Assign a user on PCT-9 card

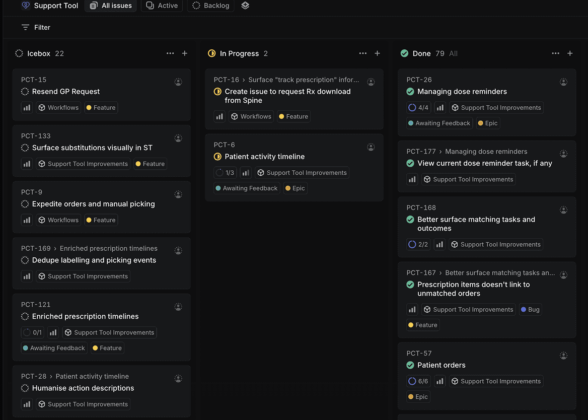tap(179, 194)
